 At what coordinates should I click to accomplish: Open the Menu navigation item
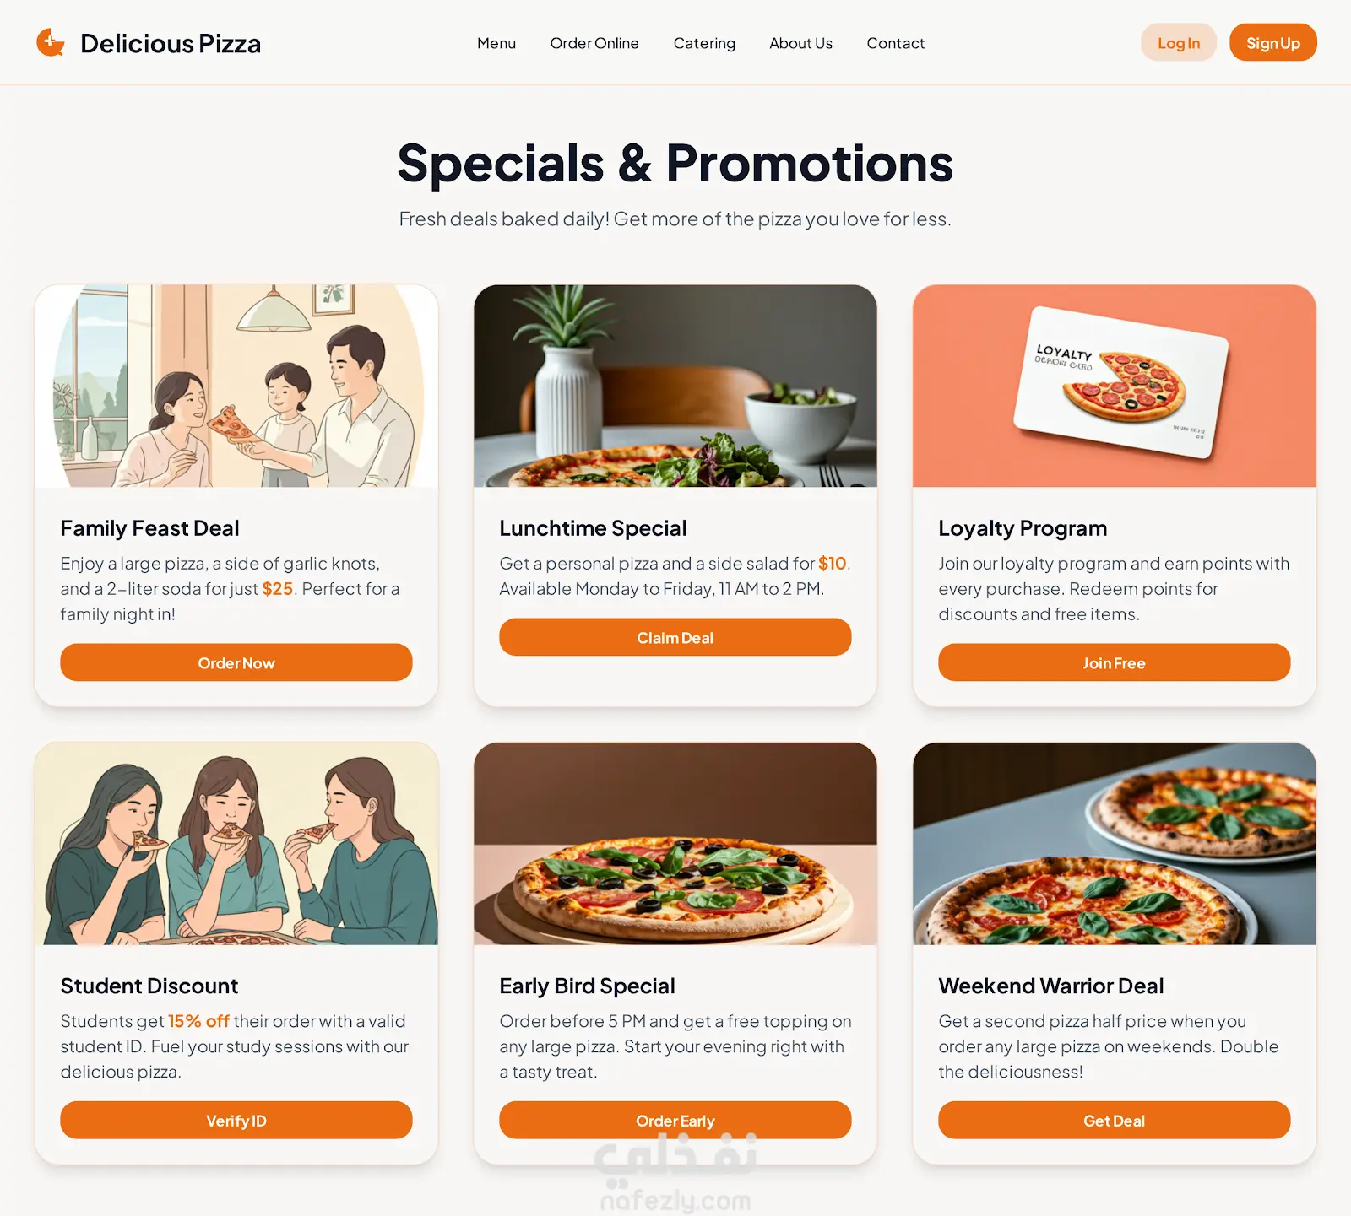[x=496, y=43]
